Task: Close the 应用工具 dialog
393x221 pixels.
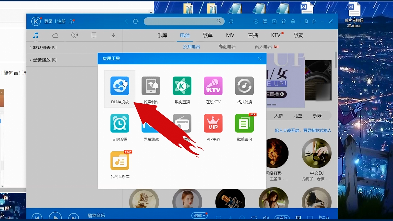Action: pos(260,59)
